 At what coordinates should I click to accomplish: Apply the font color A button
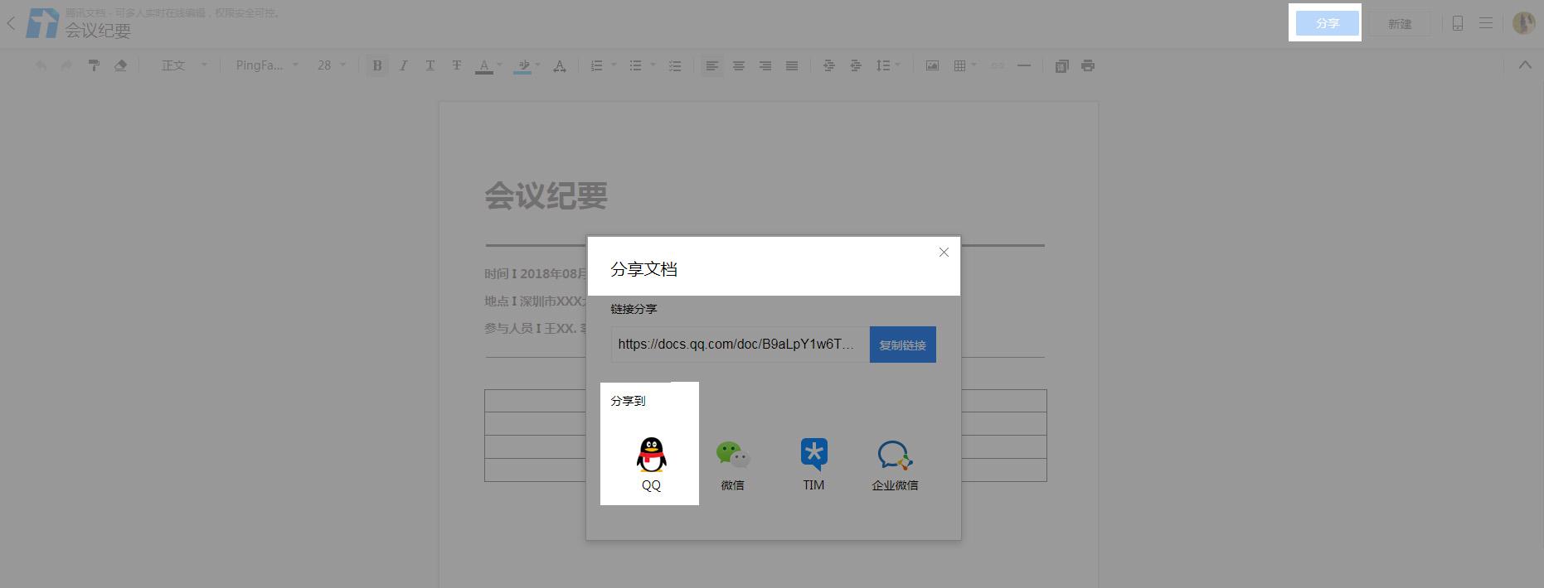click(x=484, y=65)
